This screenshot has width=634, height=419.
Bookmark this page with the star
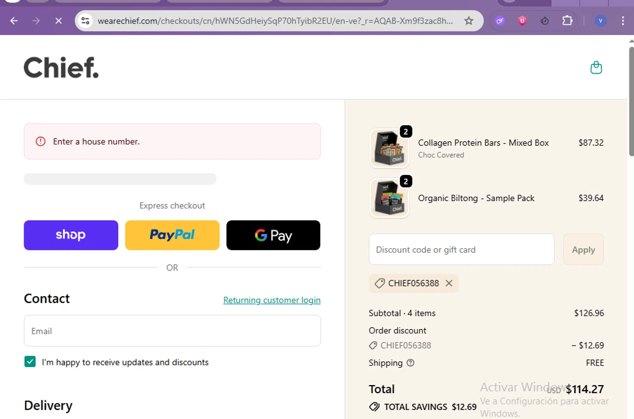[469, 21]
